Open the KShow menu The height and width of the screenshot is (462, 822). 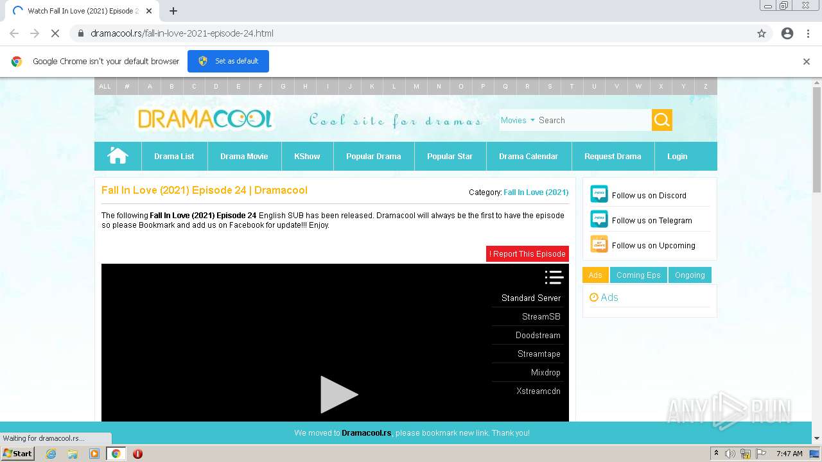click(307, 156)
